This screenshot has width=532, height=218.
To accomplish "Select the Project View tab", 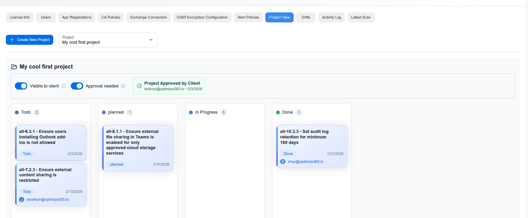I will pyautogui.click(x=279, y=17).
